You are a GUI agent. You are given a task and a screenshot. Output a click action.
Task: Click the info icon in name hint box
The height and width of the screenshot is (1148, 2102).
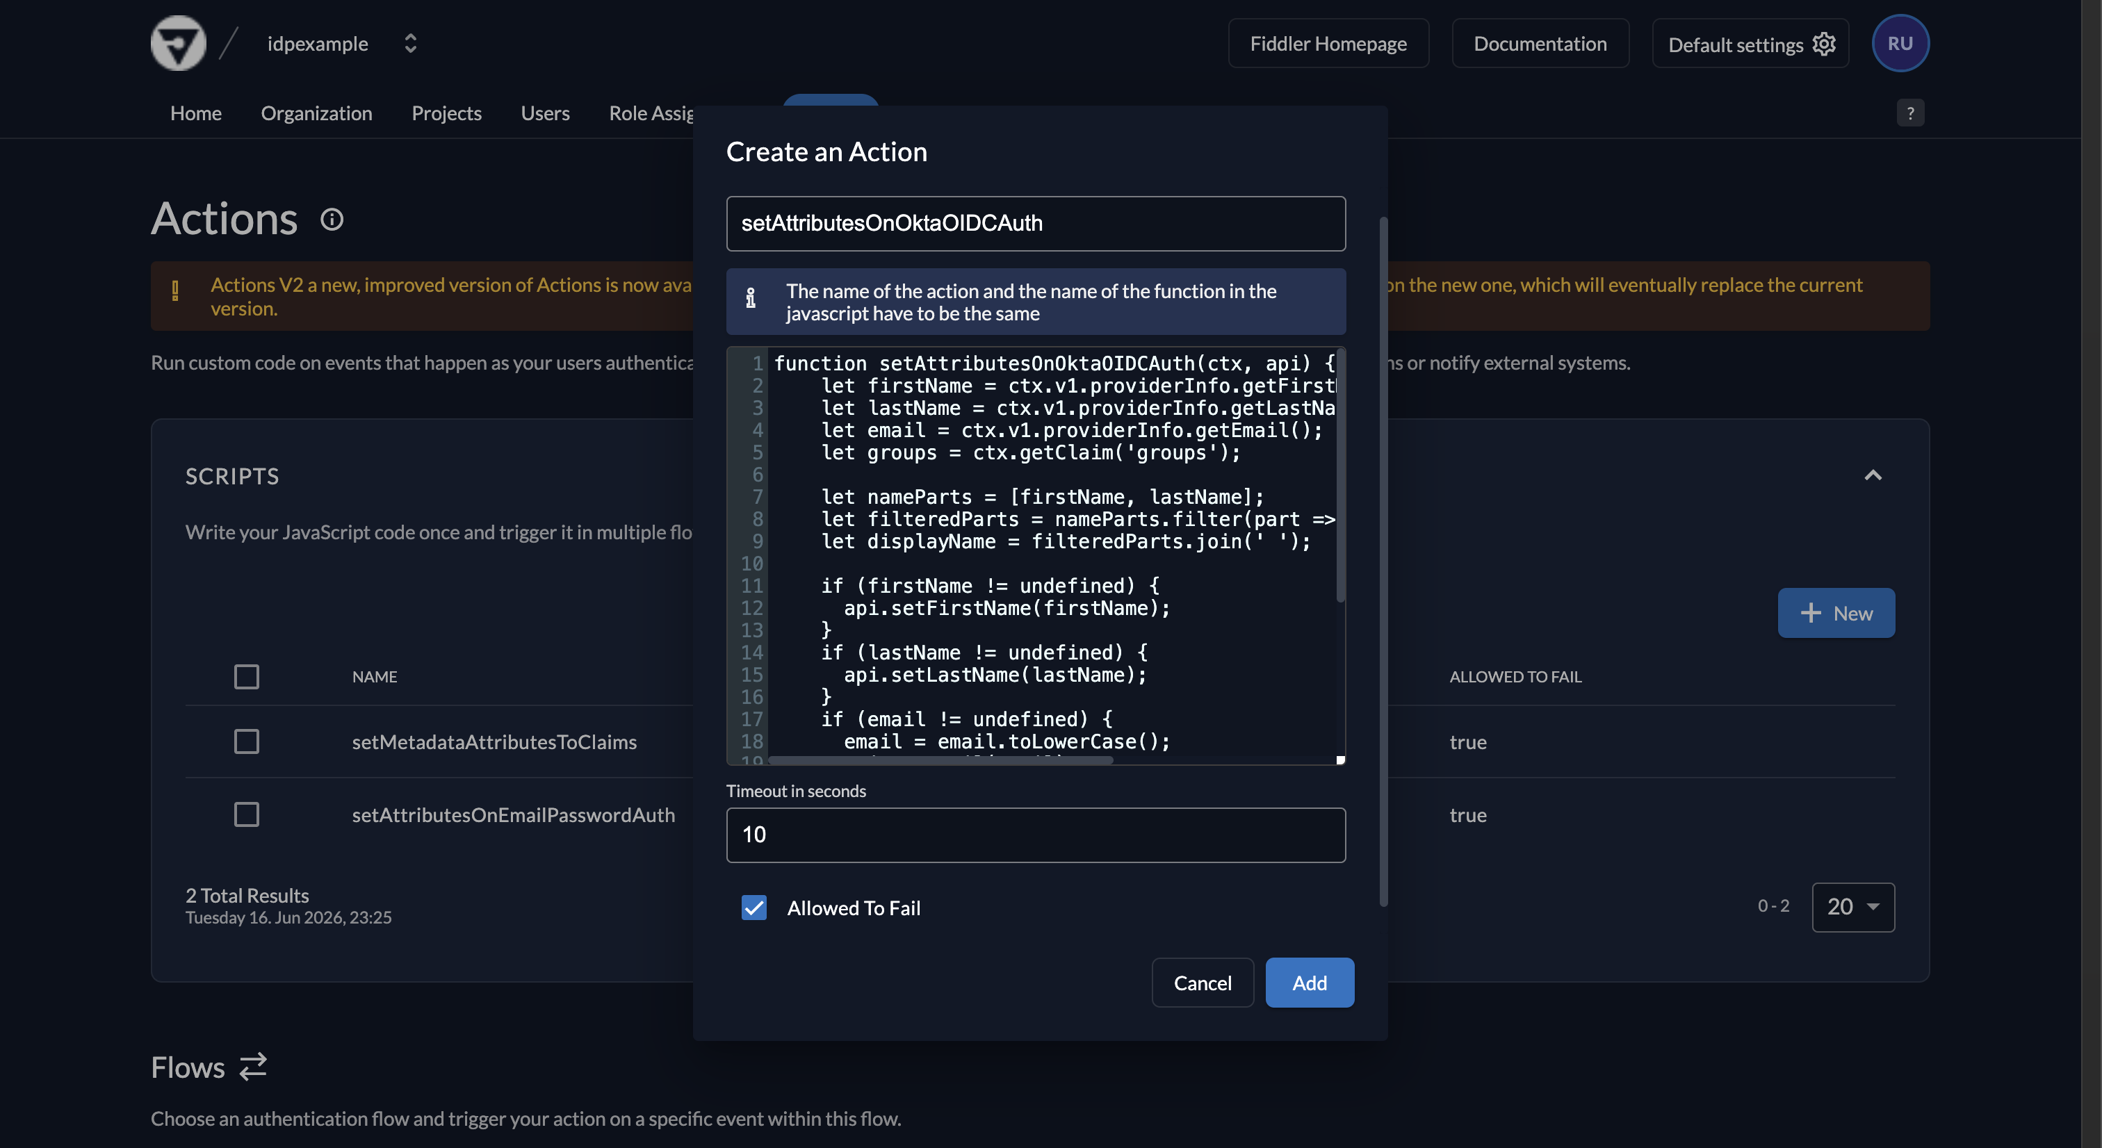pos(751,299)
